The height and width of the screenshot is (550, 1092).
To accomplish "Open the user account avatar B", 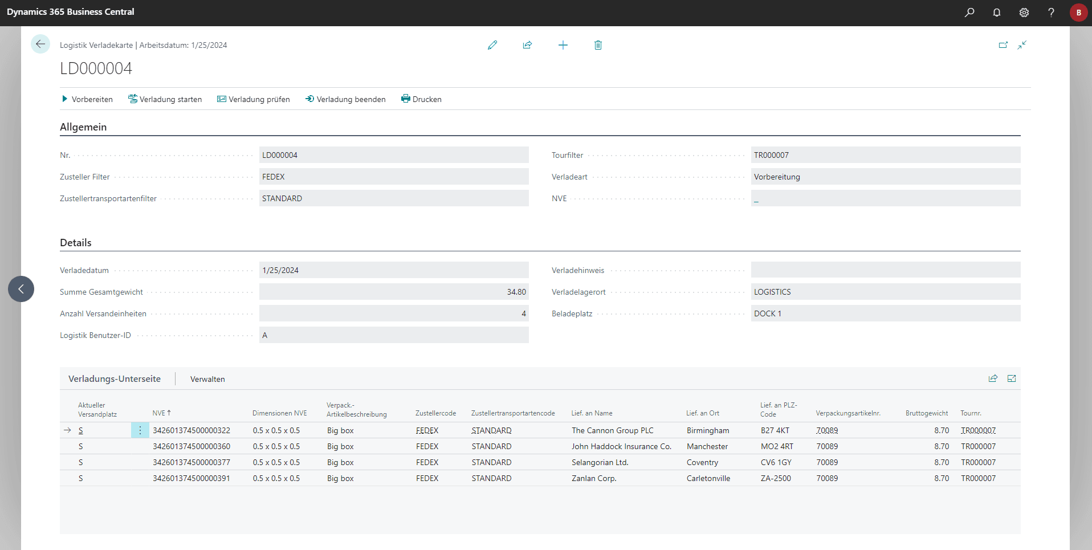I will pyautogui.click(x=1078, y=13).
